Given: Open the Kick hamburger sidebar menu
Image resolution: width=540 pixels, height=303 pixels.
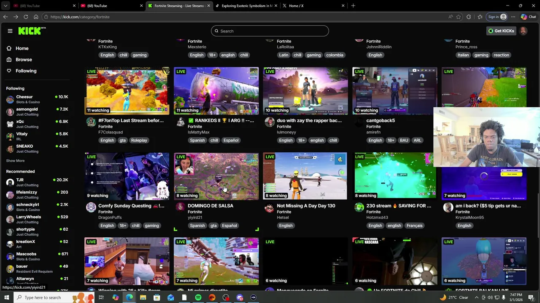Looking at the screenshot, I should [x=10, y=31].
